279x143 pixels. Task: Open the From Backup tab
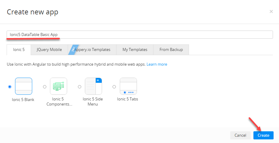[171, 50]
